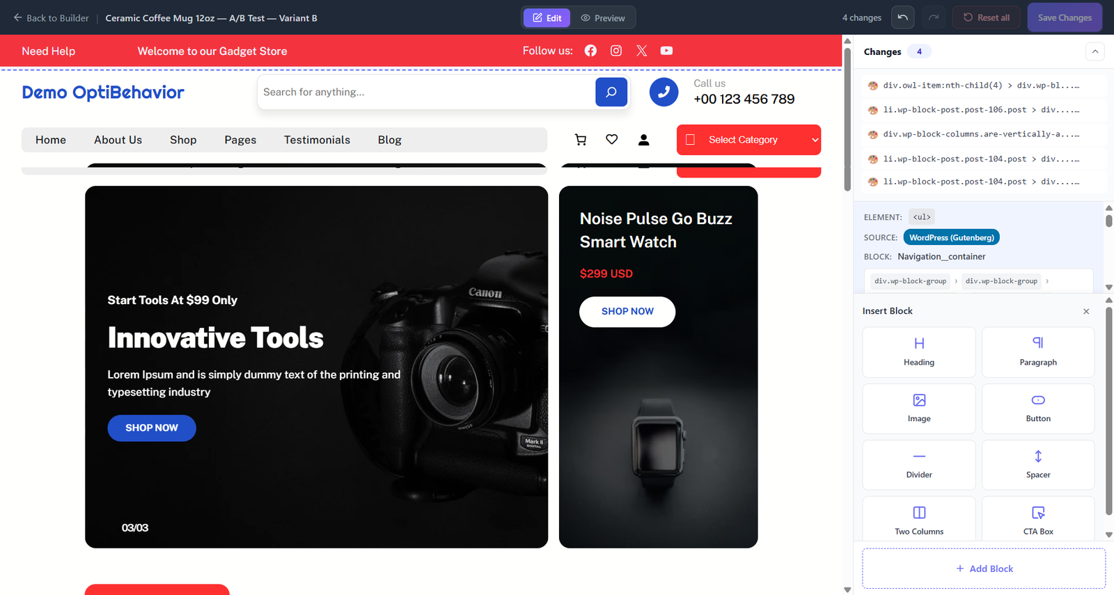The height and width of the screenshot is (595, 1114).
Task: Click blue SHOP NOW on Innovative Tools banner
Action: (x=152, y=428)
